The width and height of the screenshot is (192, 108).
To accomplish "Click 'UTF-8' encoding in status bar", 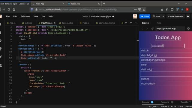I will tap(174, 106).
